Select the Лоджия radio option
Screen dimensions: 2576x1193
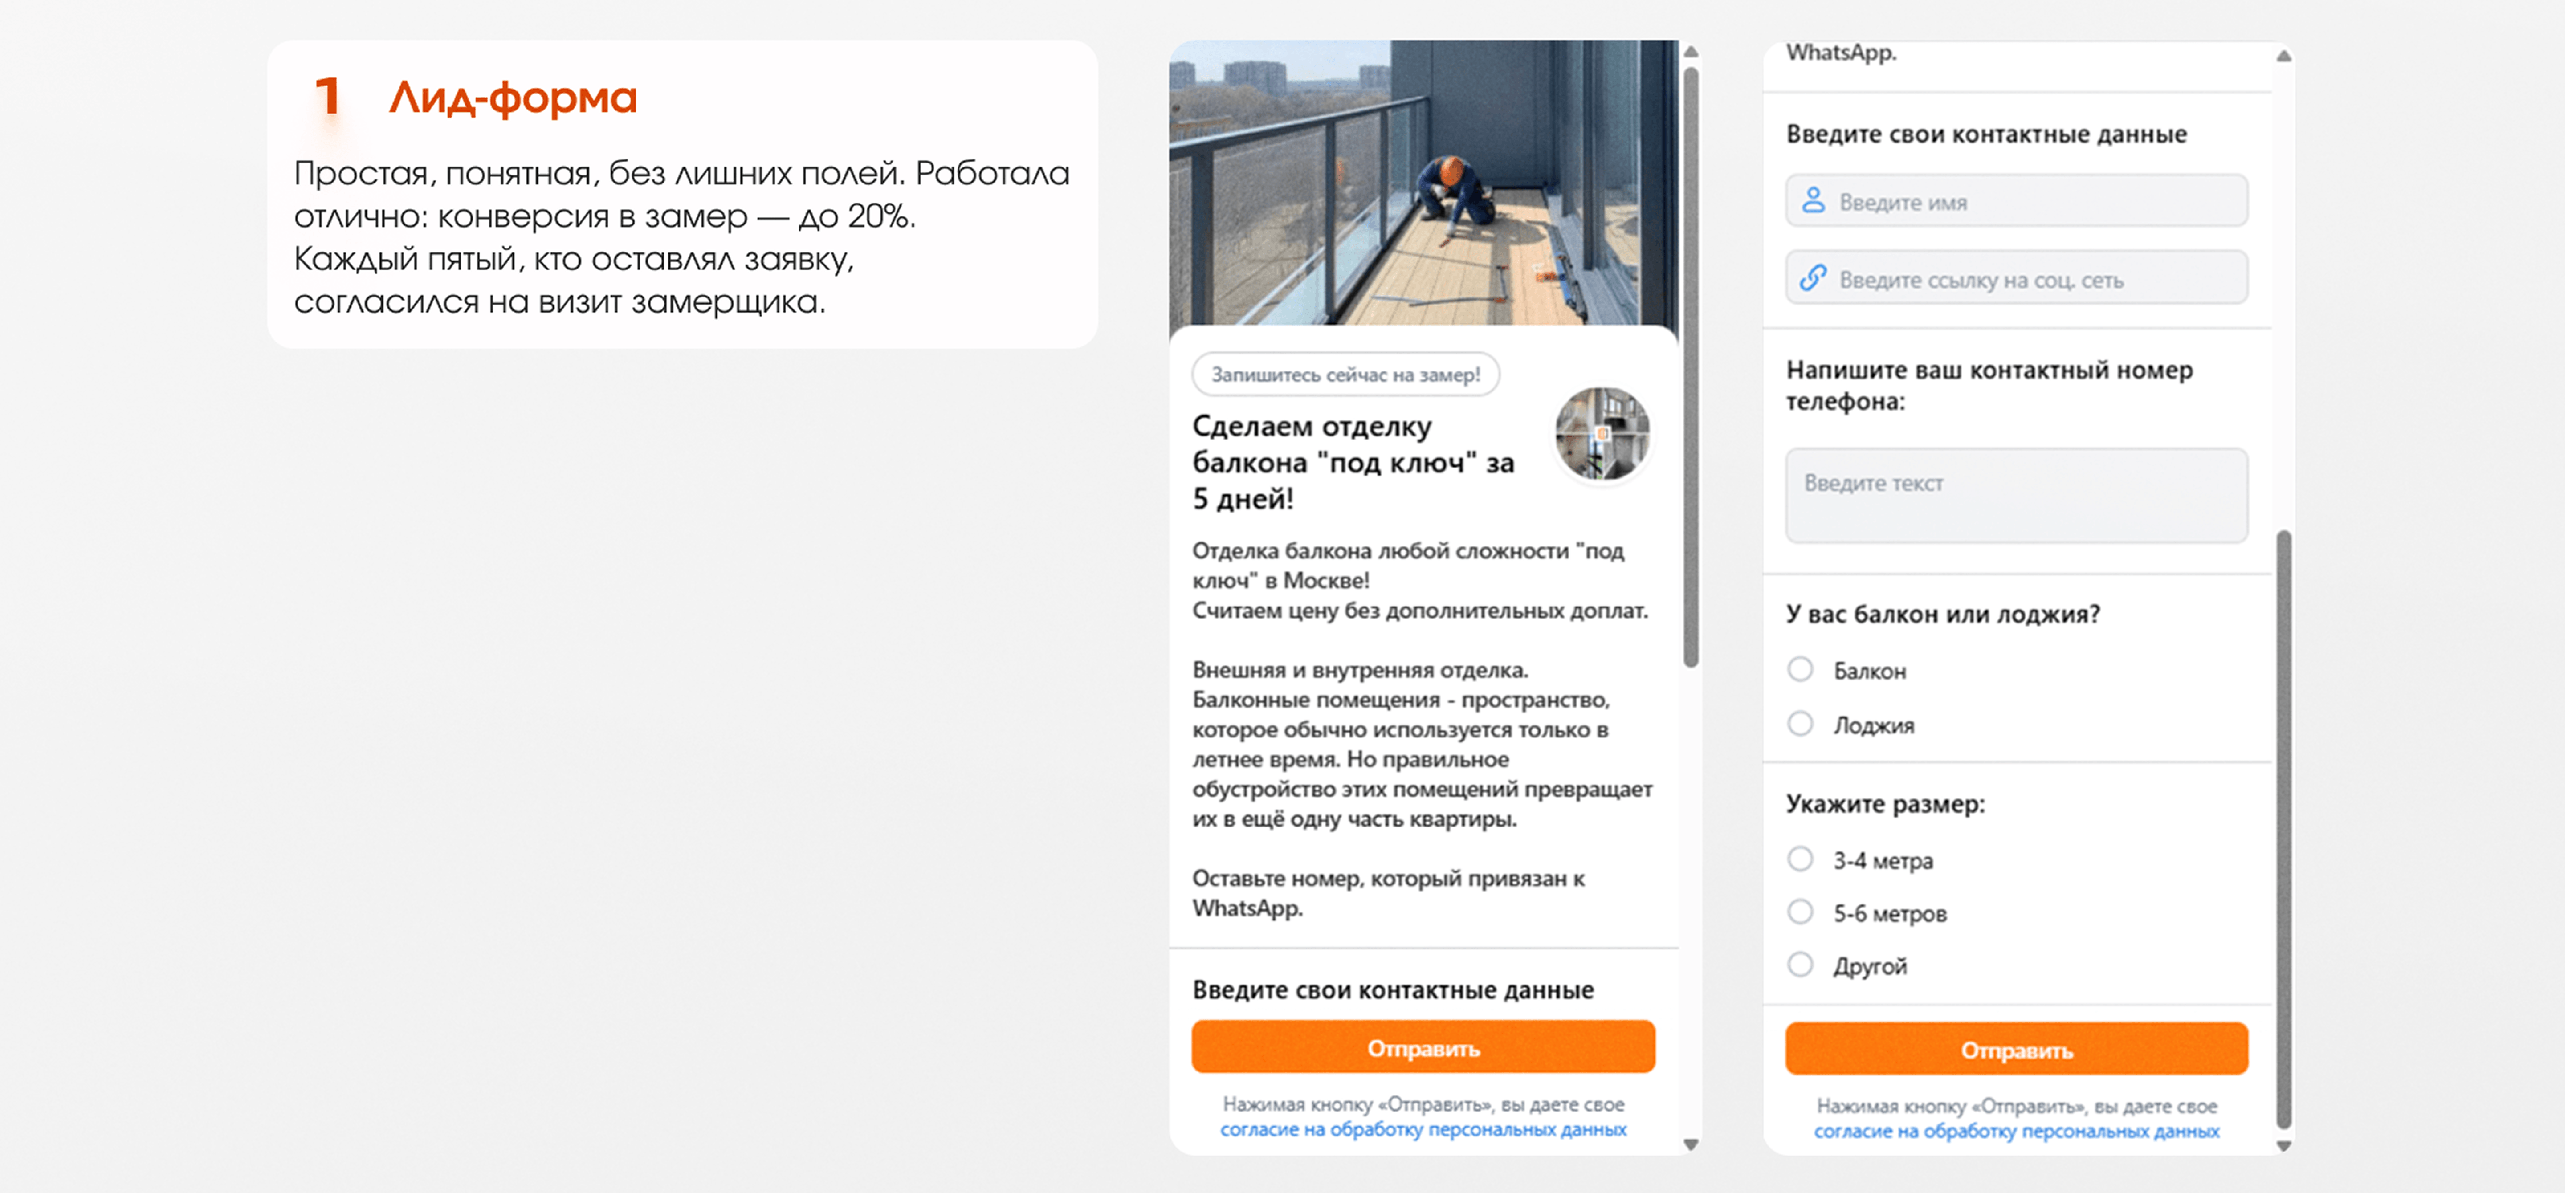[1800, 723]
